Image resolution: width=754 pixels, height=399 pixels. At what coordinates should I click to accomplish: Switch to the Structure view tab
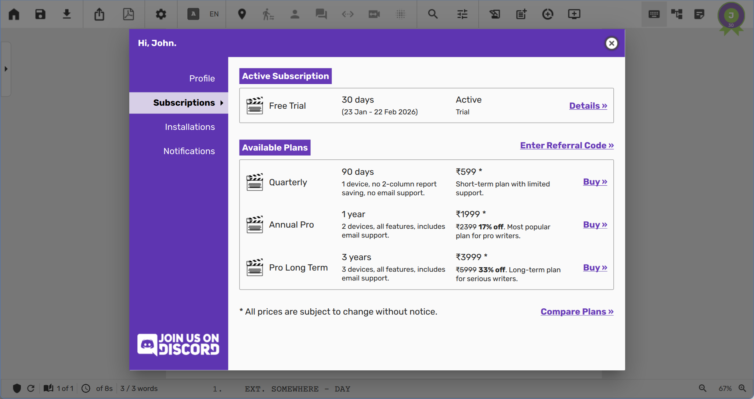(677, 14)
